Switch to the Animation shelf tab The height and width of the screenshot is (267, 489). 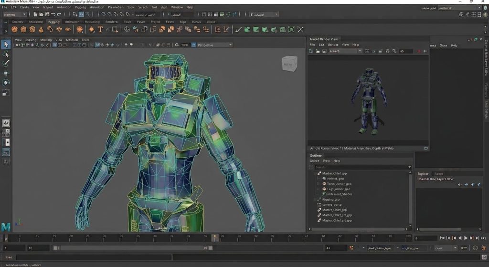click(x=72, y=22)
